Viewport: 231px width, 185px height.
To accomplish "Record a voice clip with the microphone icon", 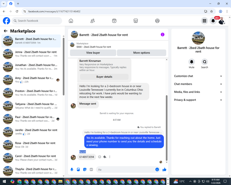I will coord(72,170).
